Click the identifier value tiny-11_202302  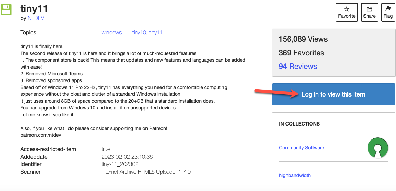click(120, 164)
